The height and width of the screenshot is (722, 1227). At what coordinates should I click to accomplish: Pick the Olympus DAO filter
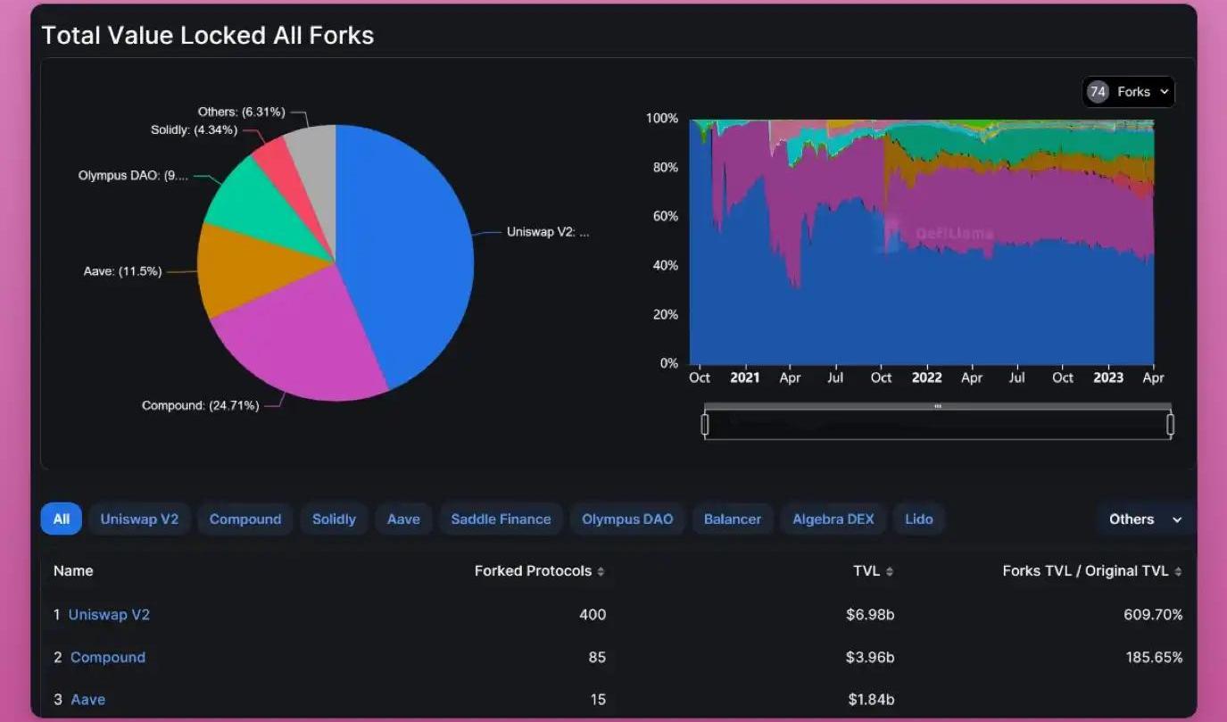click(627, 519)
